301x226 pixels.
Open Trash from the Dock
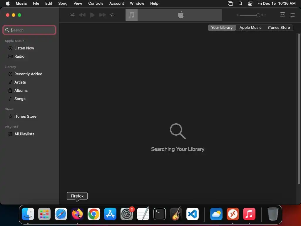pos(273,214)
